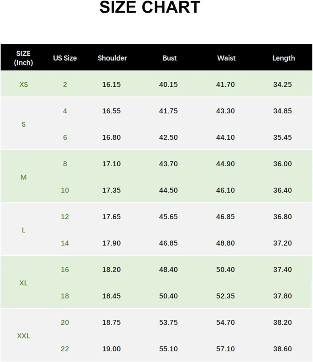The image size is (313, 362).
Task: Click the M size label
Action: point(23,177)
